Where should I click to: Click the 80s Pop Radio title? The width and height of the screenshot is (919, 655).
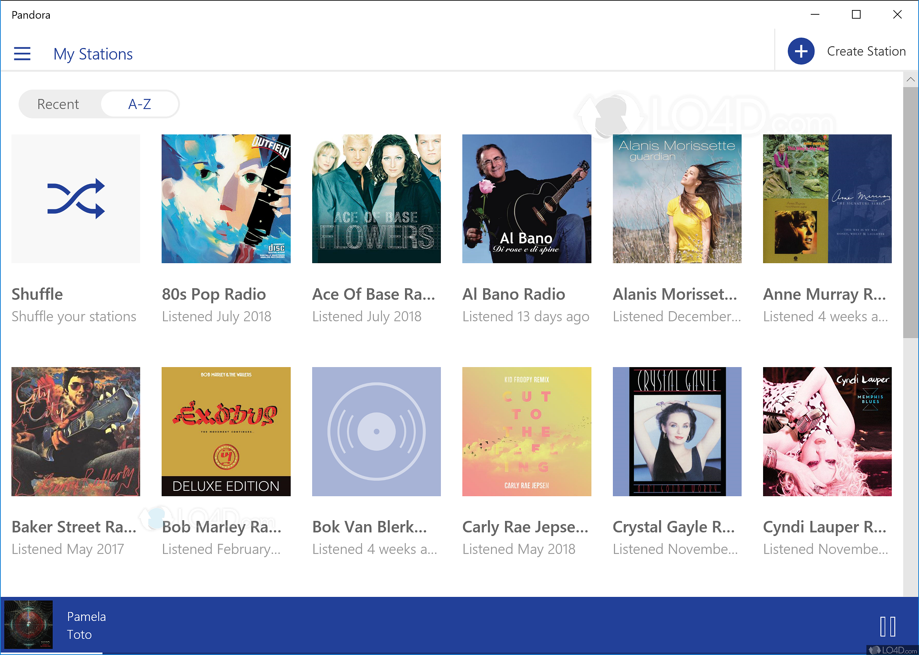[x=214, y=294]
